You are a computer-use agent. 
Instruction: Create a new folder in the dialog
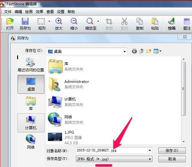[x=149, y=51]
